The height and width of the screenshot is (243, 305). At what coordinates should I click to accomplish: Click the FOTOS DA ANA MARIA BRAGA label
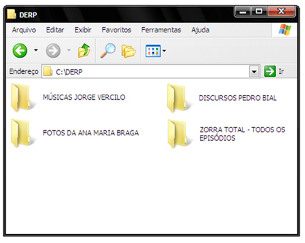click(91, 133)
